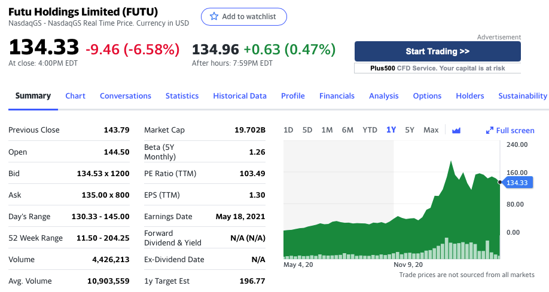Screen dimensions: 549x292
Task: Click the Add to watchlist button
Action: [243, 17]
